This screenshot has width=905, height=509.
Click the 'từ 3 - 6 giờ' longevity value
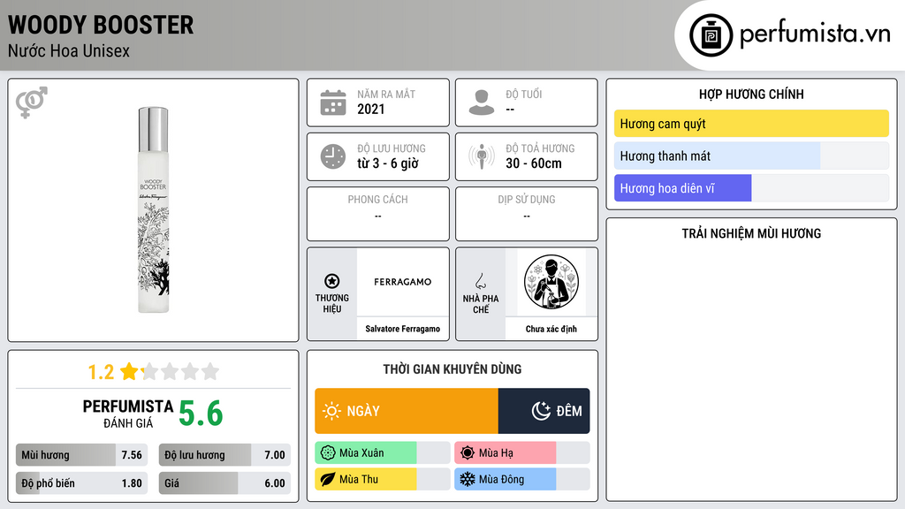(388, 163)
